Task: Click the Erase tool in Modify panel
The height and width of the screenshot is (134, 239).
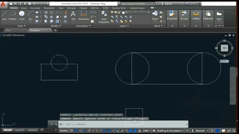Action: point(65,12)
